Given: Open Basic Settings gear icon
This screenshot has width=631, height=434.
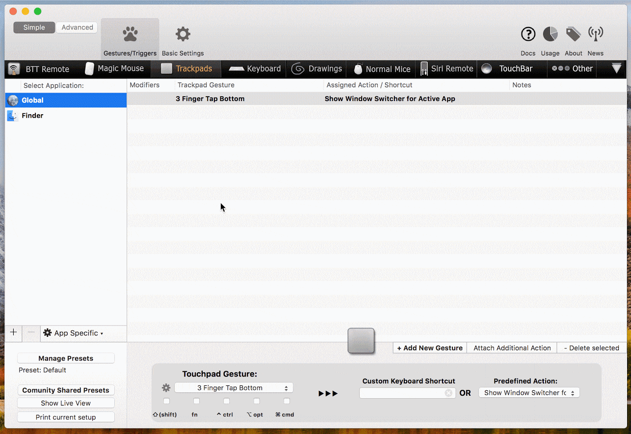Looking at the screenshot, I should click(183, 34).
